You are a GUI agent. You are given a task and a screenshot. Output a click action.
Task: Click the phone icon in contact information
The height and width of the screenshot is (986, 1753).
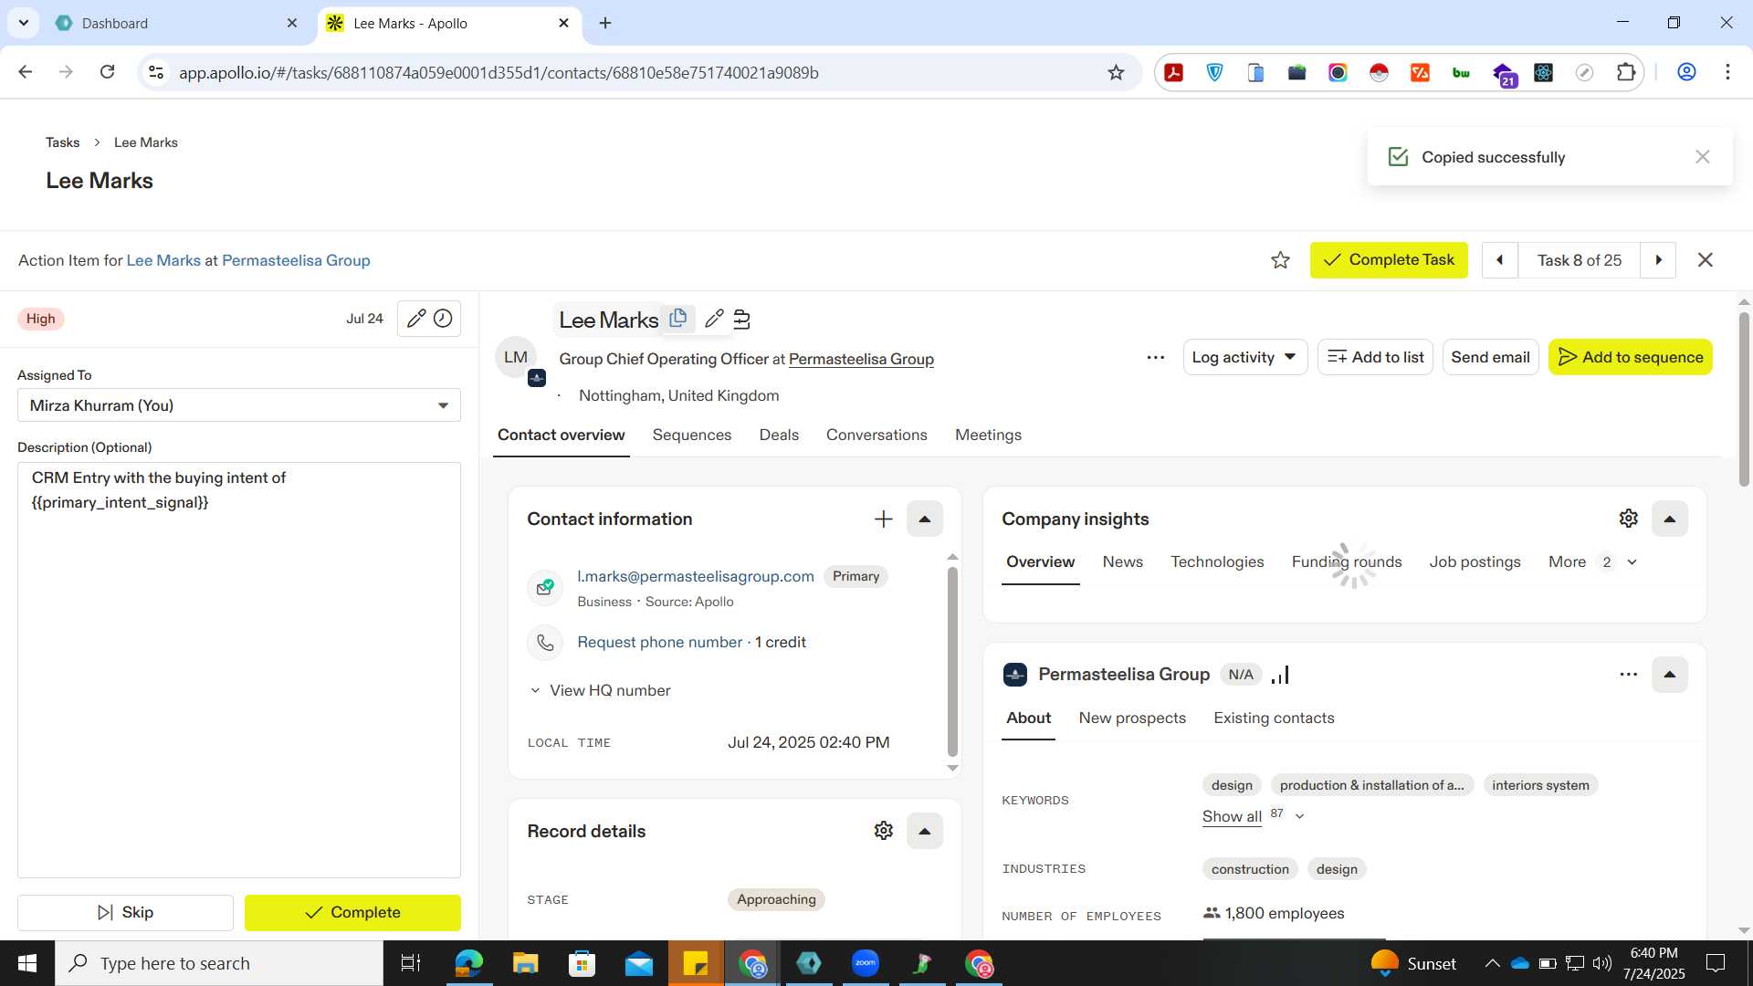pos(545,643)
